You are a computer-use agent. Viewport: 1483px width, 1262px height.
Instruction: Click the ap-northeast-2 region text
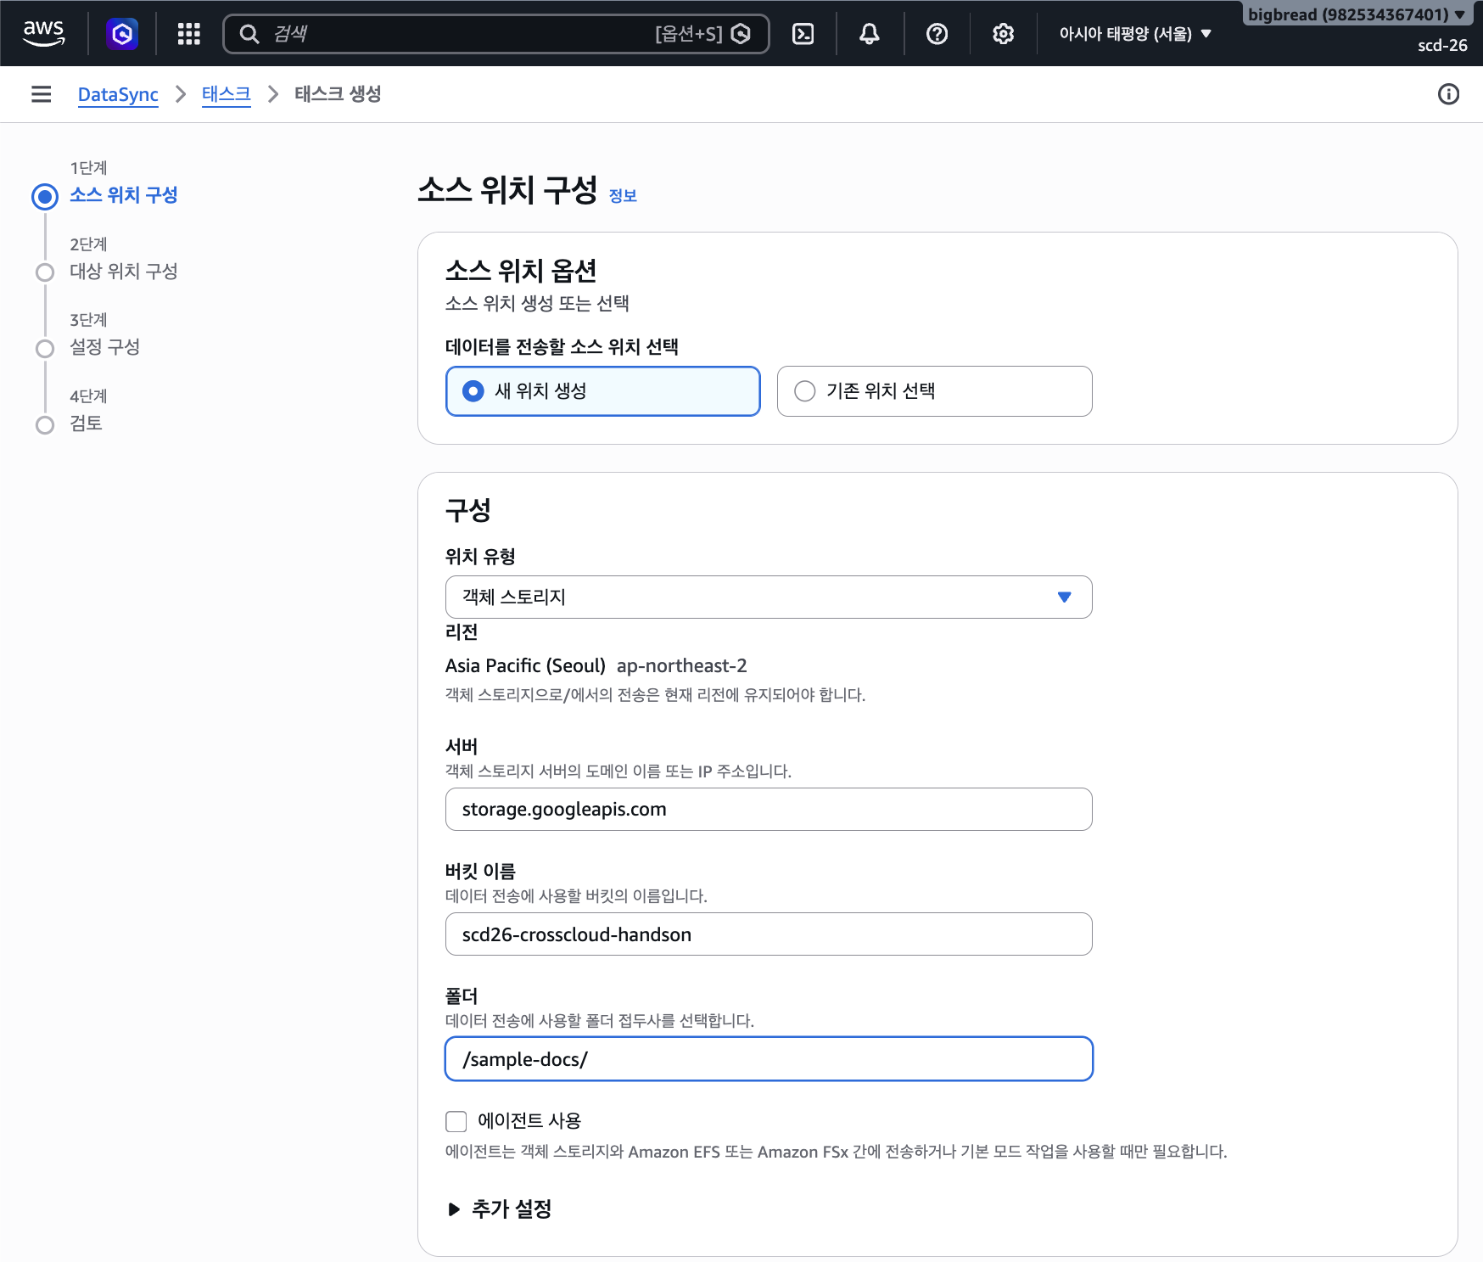pyautogui.click(x=682, y=666)
